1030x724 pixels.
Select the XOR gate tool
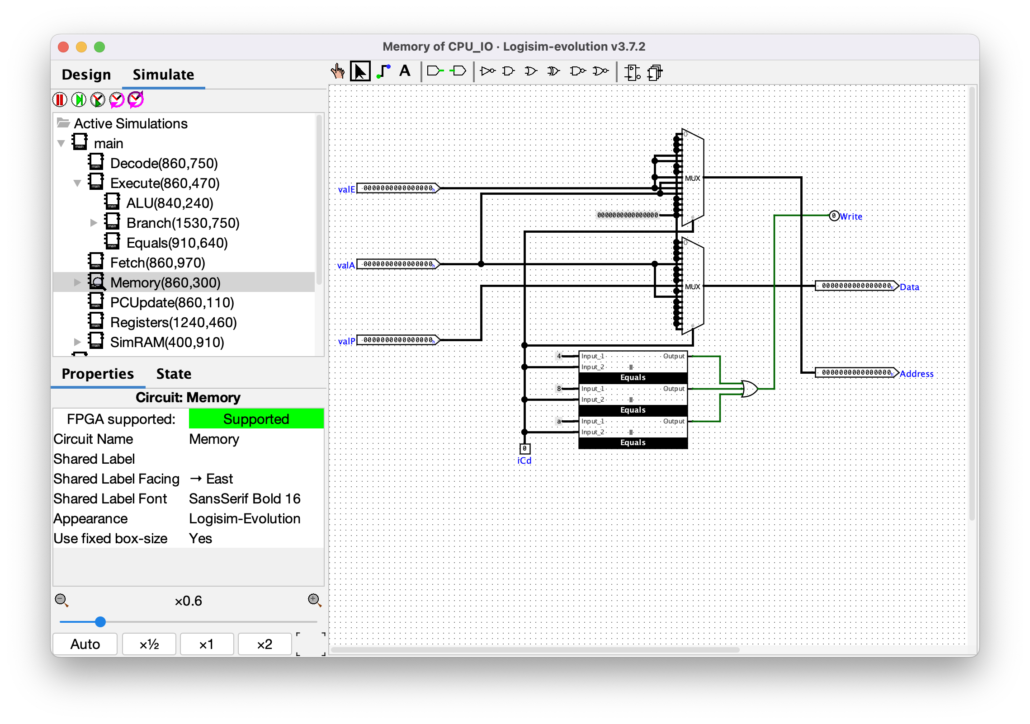[x=553, y=71]
